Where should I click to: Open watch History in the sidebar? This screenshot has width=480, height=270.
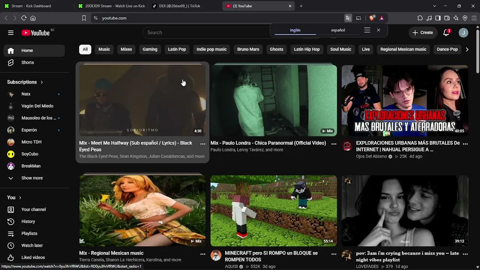(34, 222)
